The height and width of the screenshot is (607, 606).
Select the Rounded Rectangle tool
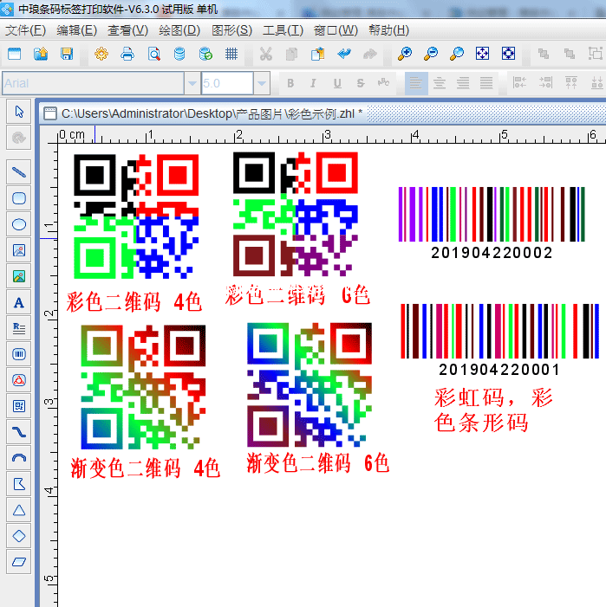click(18, 198)
